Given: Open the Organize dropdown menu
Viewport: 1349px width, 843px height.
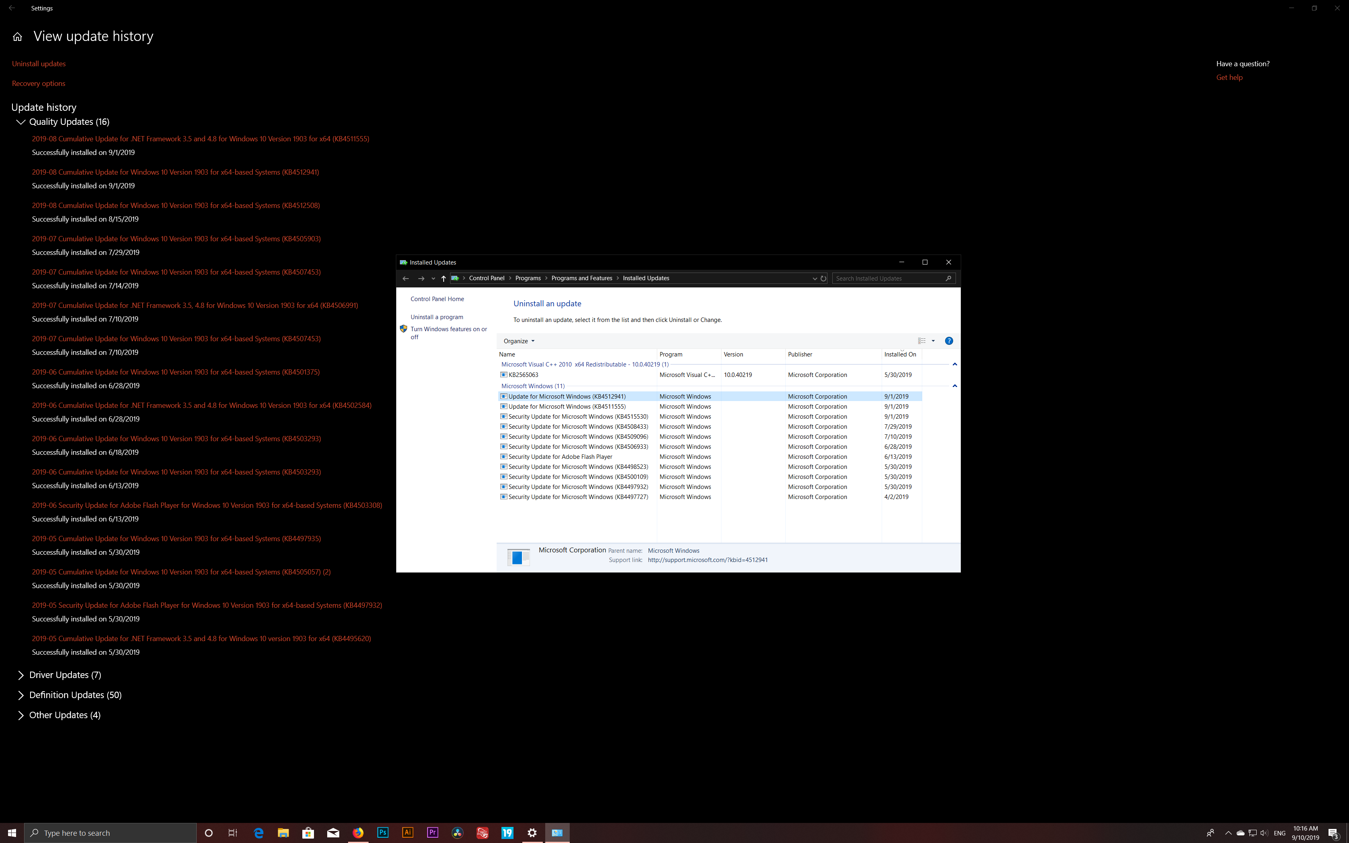Looking at the screenshot, I should tap(518, 341).
